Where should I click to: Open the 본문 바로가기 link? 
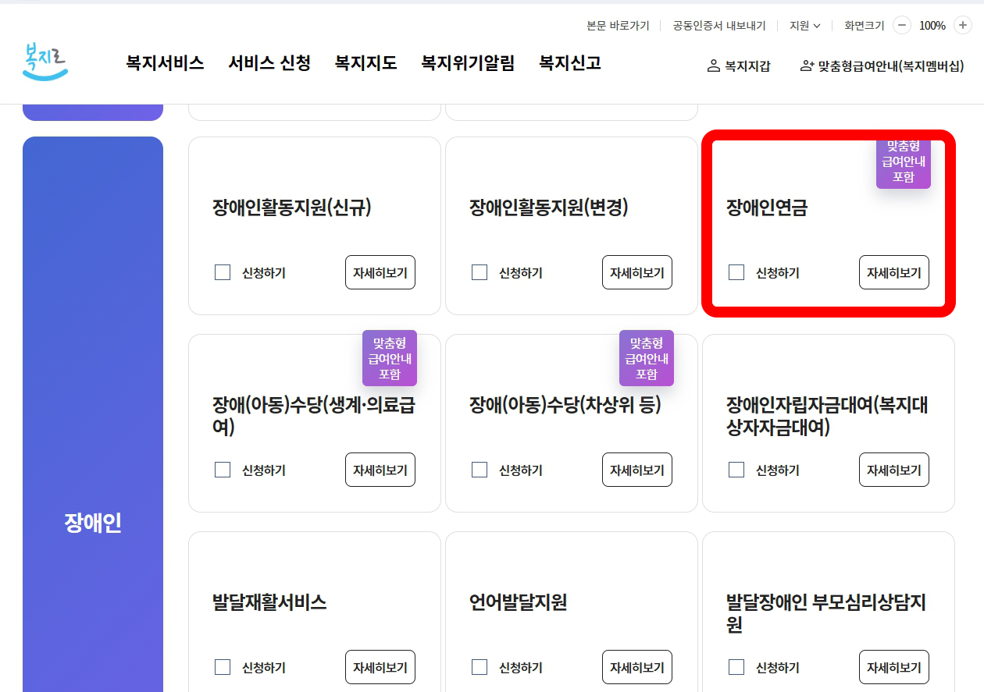point(617,25)
